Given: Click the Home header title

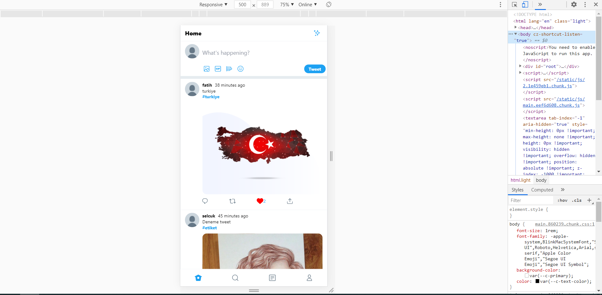Looking at the screenshot, I should [193, 33].
